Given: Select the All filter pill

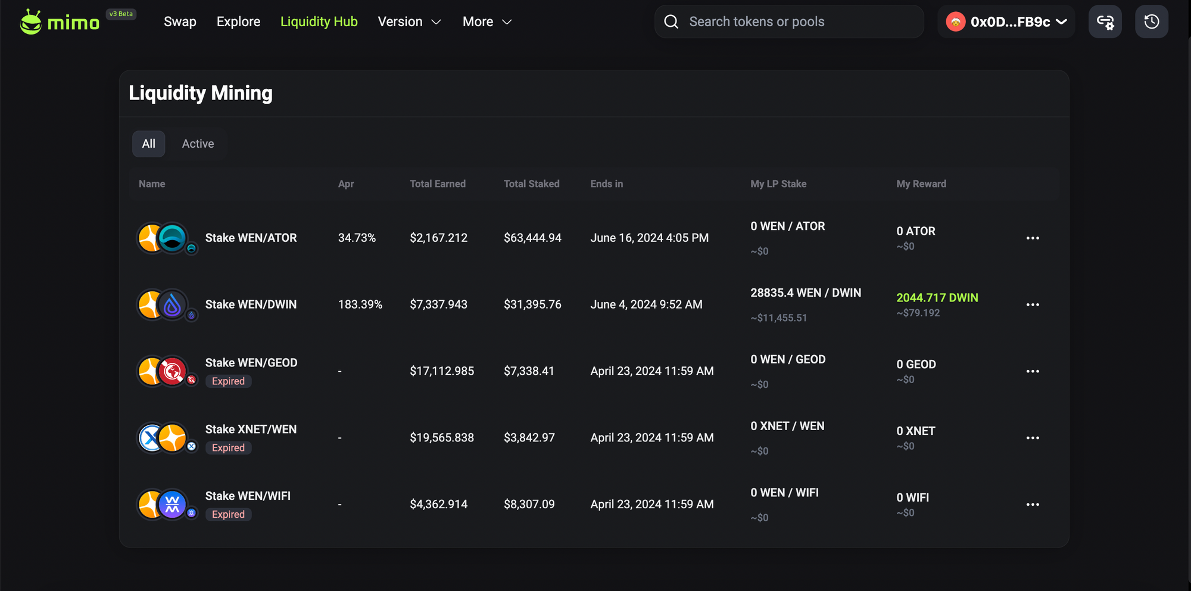Looking at the screenshot, I should click(x=148, y=144).
